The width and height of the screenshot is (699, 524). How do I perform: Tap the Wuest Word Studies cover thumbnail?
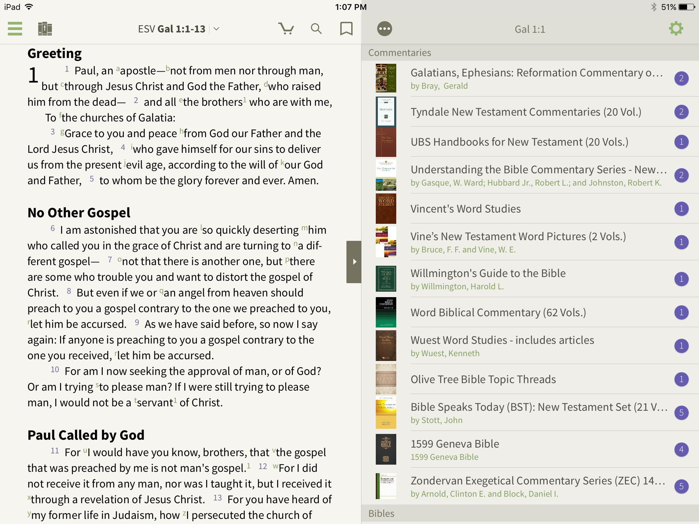(386, 346)
